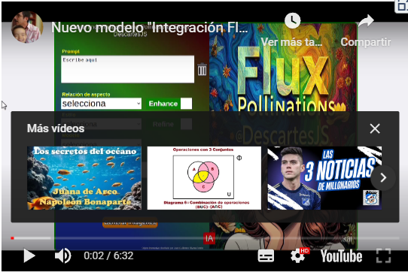Show next videos with right chevron
Viewport: 408px width, 272px height.
click(x=383, y=177)
